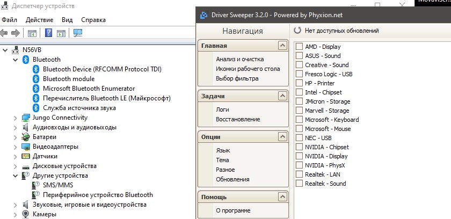Scan for hardware changes with monitor icon

(x=78, y=33)
